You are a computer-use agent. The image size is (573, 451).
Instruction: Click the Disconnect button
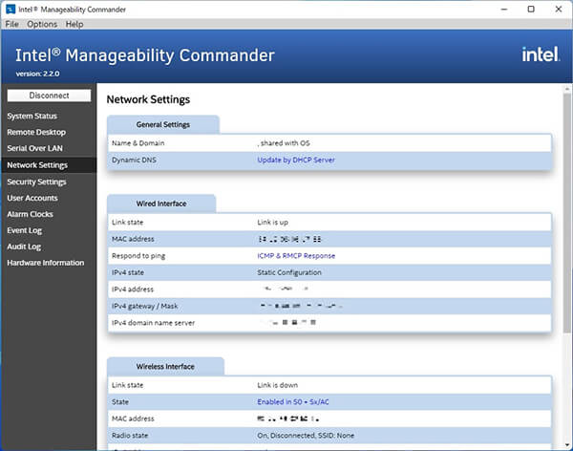(x=49, y=96)
